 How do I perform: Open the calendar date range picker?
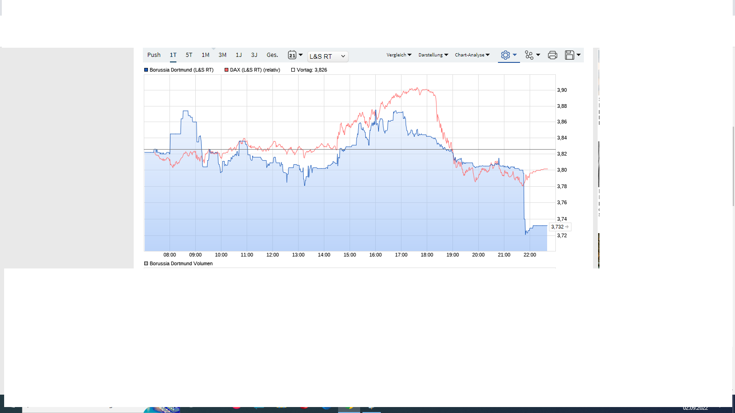295,55
